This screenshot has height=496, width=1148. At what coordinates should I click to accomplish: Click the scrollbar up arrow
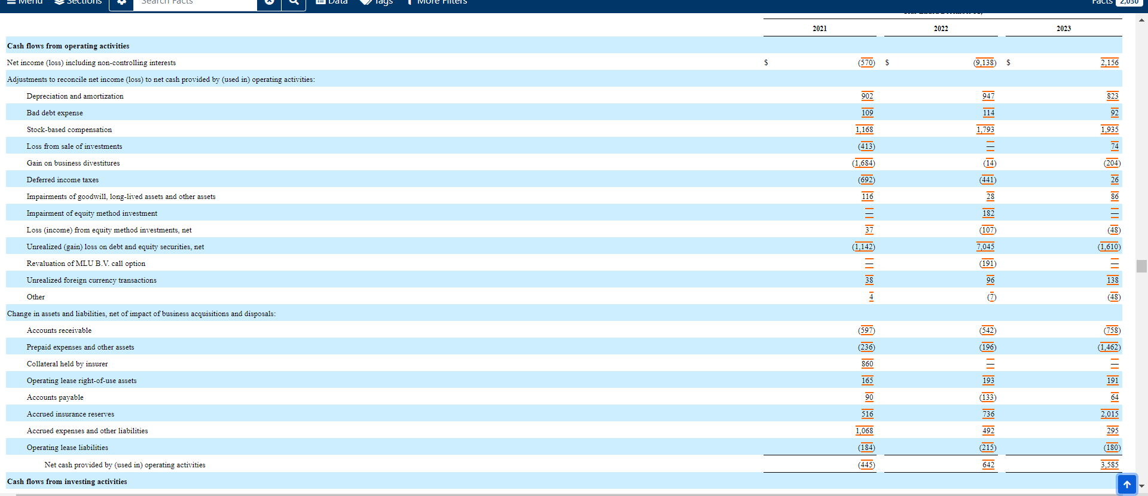1141,20
